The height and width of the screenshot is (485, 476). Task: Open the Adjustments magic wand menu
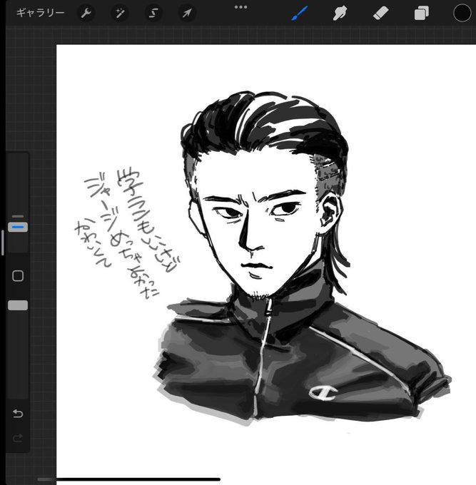click(120, 14)
